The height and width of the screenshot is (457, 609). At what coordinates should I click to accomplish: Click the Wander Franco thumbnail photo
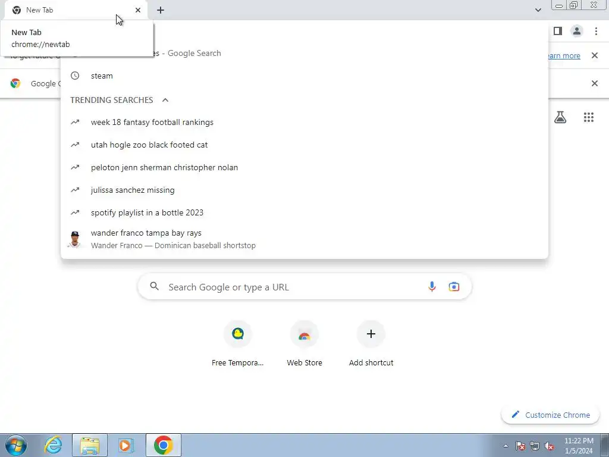point(75,239)
